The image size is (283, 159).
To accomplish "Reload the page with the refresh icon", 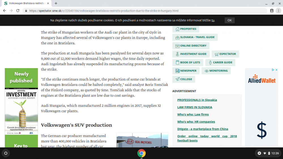I will [x=18, y=11].
